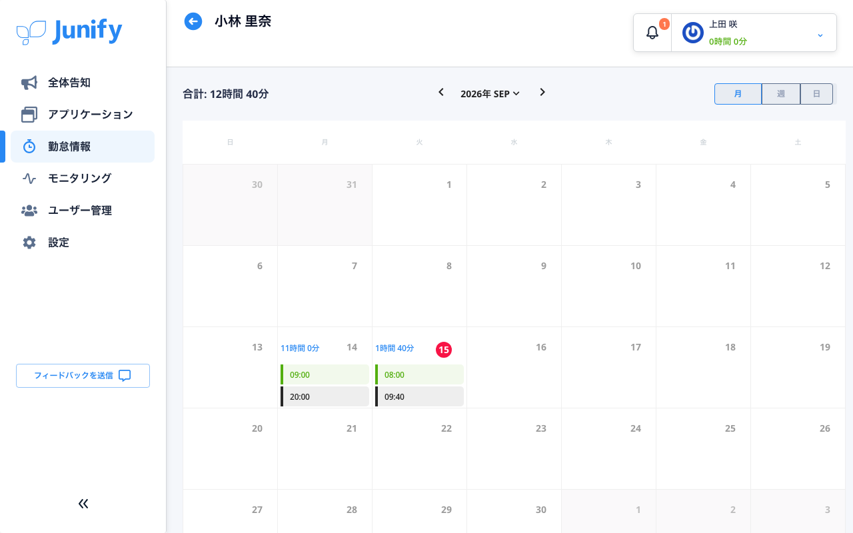This screenshot has width=853, height=533.
Task: Expand the 上田 咲 user menu chevron
Action: (820, 35)
